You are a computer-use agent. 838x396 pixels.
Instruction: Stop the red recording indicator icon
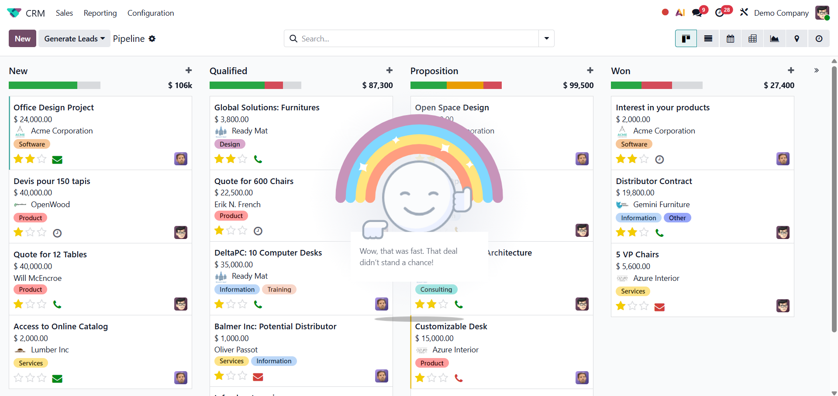(x=665, y=12)
